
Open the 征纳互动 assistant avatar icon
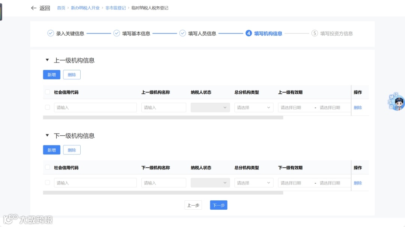396,102
